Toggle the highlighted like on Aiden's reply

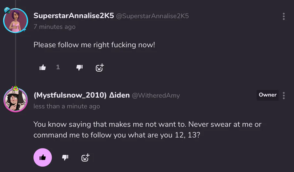(x=42, y=157)
